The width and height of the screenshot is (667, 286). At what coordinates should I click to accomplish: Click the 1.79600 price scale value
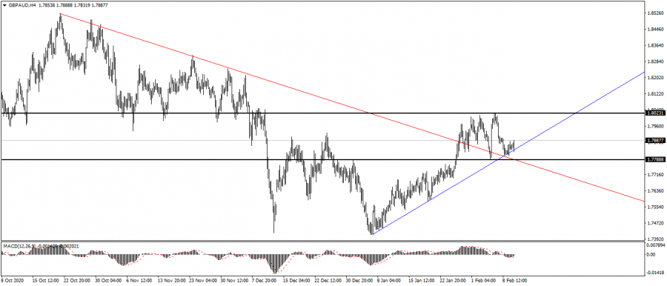656,127
